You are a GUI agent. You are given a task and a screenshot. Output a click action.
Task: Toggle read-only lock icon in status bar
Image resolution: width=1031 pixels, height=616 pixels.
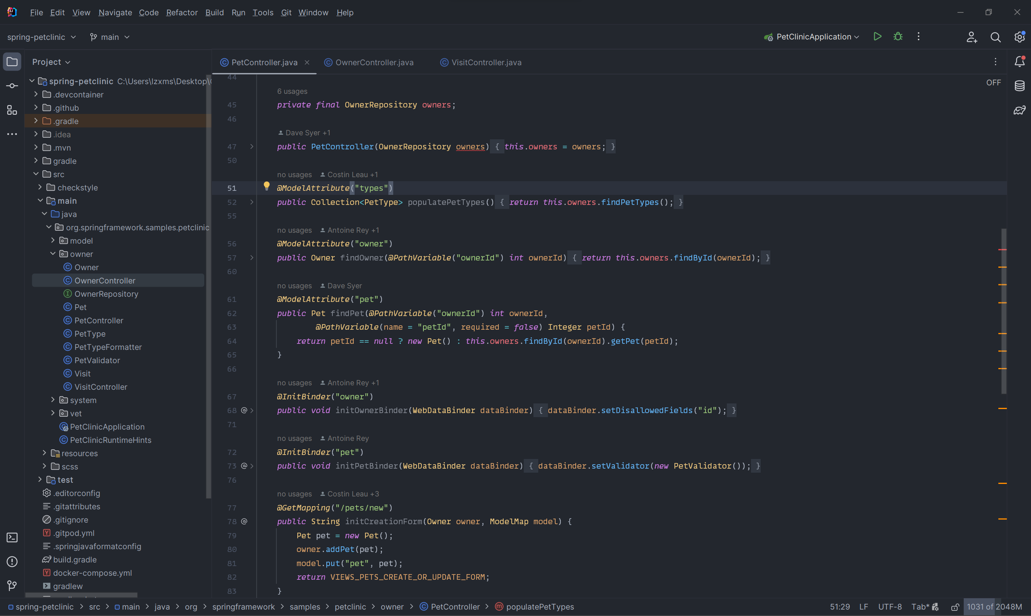coord(955,607)
